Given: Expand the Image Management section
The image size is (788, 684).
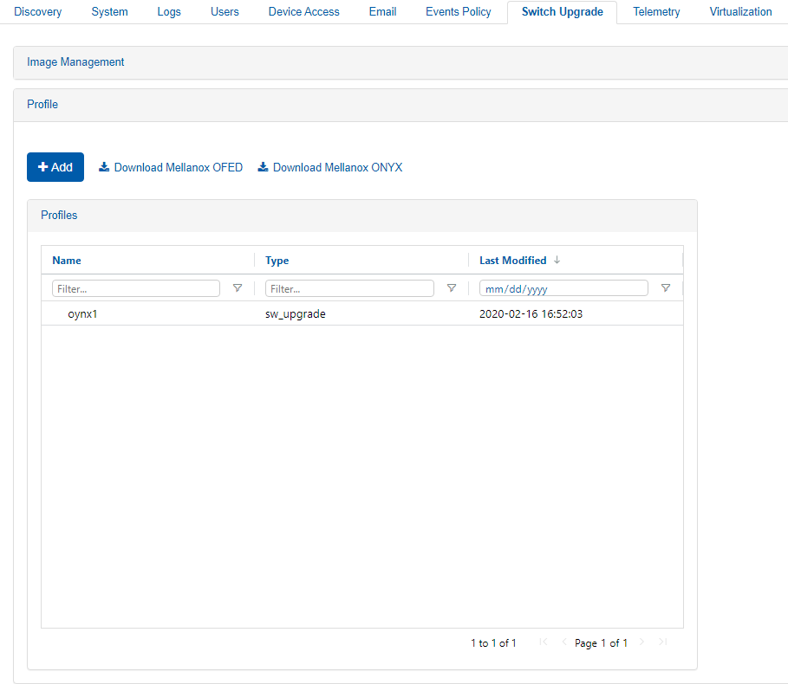Looking at the screenshot, I should [76, 62].
